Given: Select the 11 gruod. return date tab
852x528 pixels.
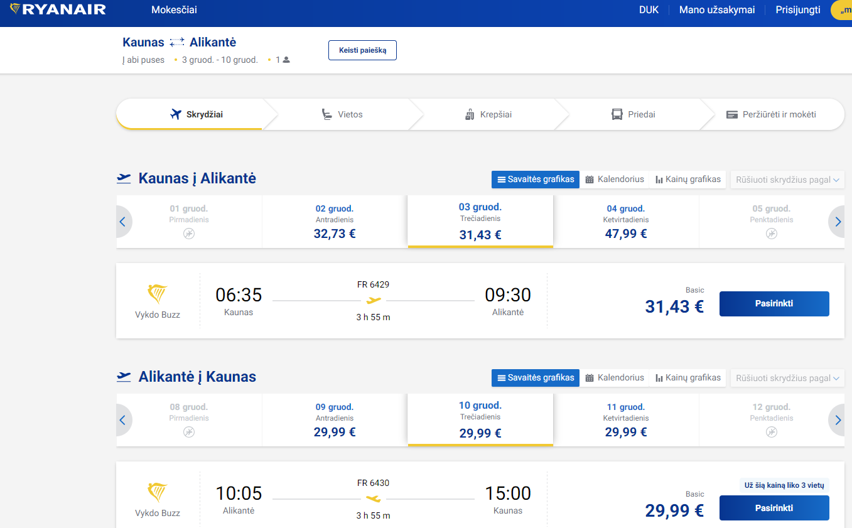Looking at the screenshot, I should (625, 420).
